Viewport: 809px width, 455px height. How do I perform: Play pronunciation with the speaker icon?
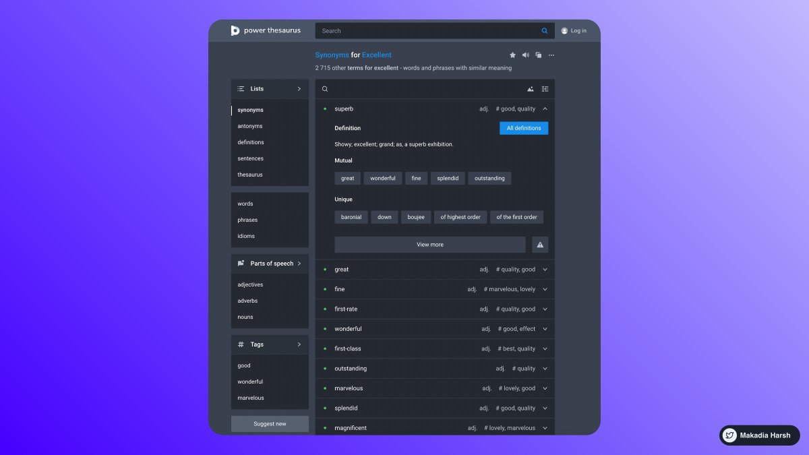526,55
